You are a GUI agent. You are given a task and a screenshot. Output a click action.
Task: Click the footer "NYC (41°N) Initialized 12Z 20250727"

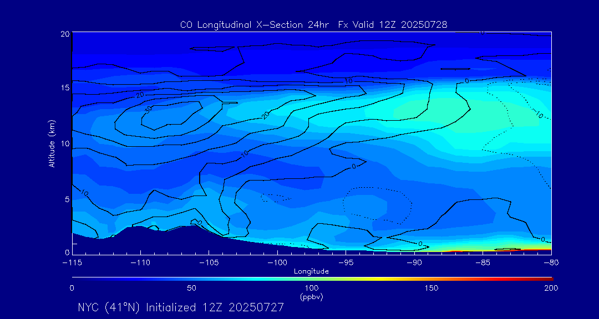tap(181, 307)
